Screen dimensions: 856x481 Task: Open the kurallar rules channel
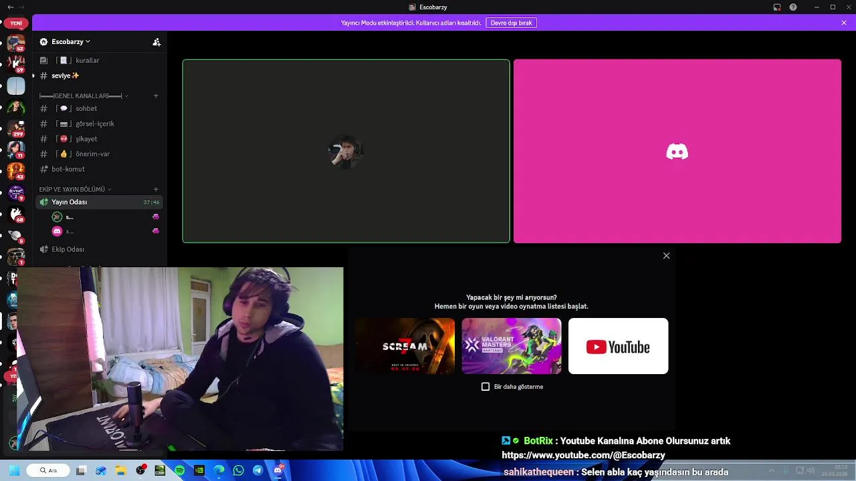pyautogui.click(x=100, y=60)
